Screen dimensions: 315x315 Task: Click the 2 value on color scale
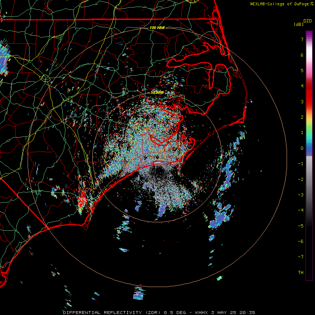coord(302,117)
